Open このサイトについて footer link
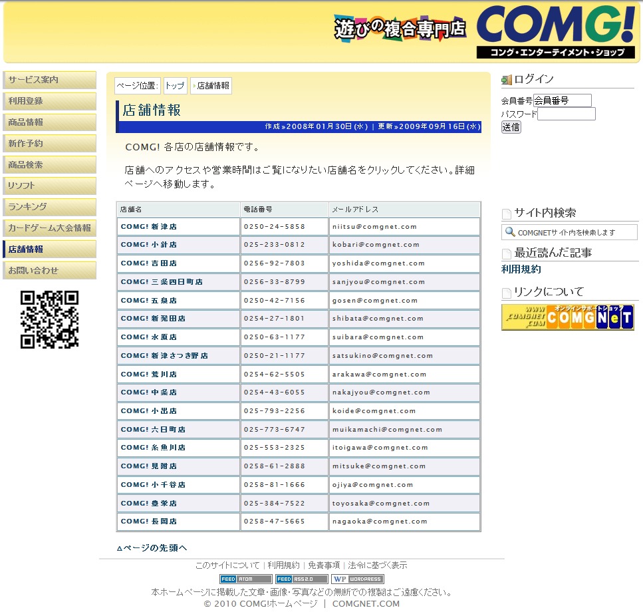 [227, 565]
